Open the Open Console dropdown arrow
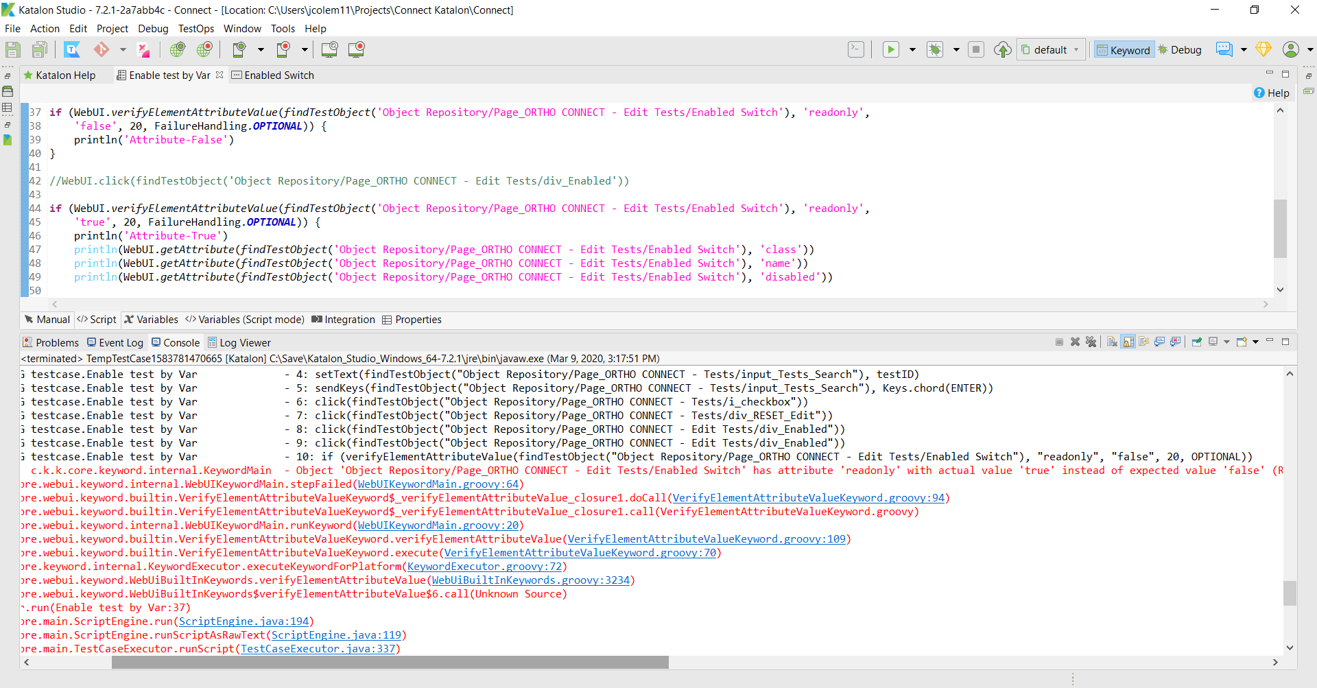1317x688 pixels. 1256,342
